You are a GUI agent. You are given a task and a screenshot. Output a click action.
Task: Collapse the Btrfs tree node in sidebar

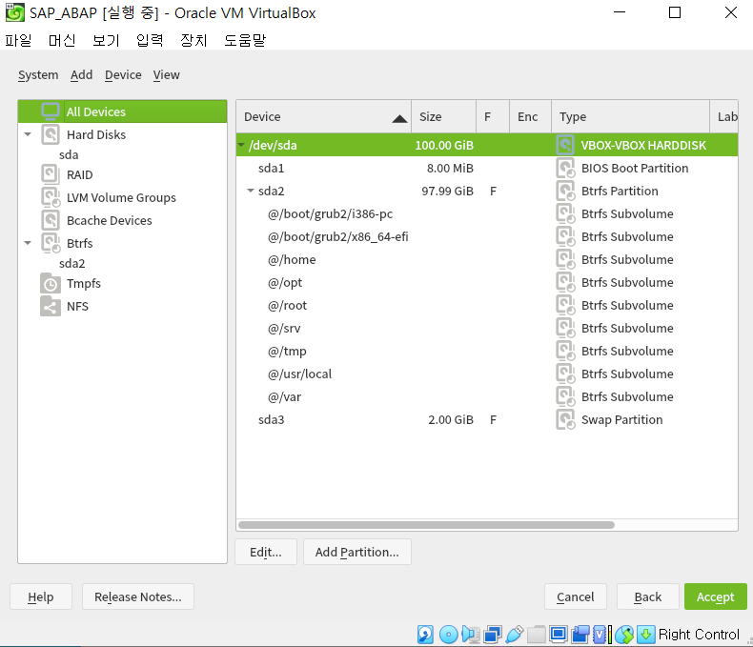[x=28, y=243]
